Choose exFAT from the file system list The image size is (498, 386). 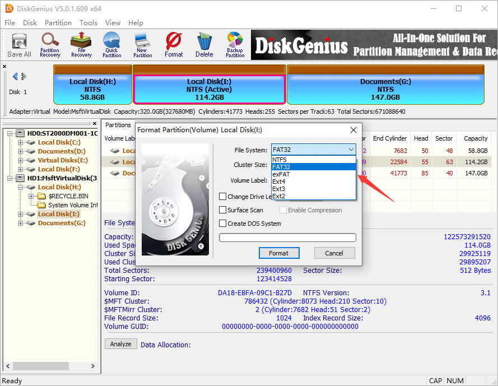[281, 174]
